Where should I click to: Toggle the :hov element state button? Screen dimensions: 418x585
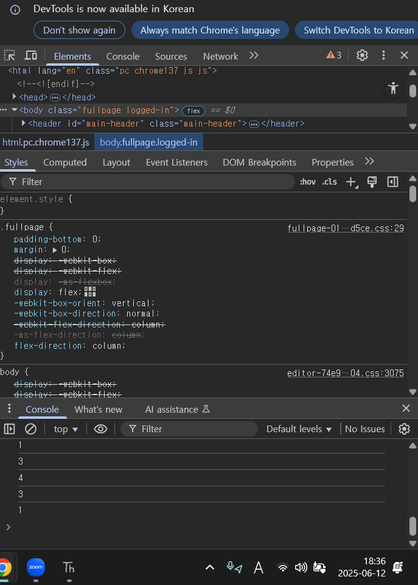click(x=308, y=181)
